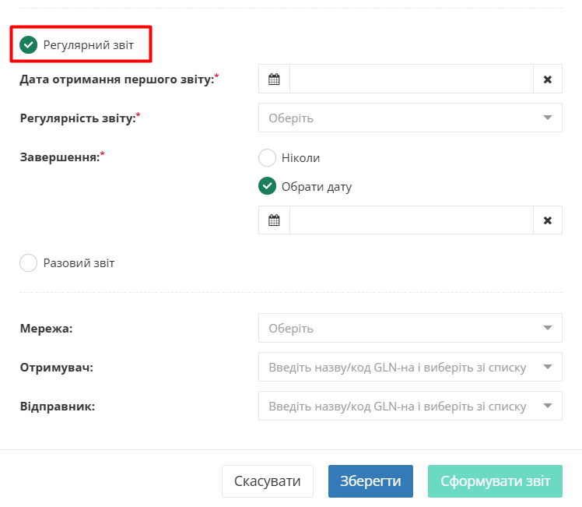Click the Відправник label
The width and height of the screenshot is (582, 507).
tap(58, 407)
